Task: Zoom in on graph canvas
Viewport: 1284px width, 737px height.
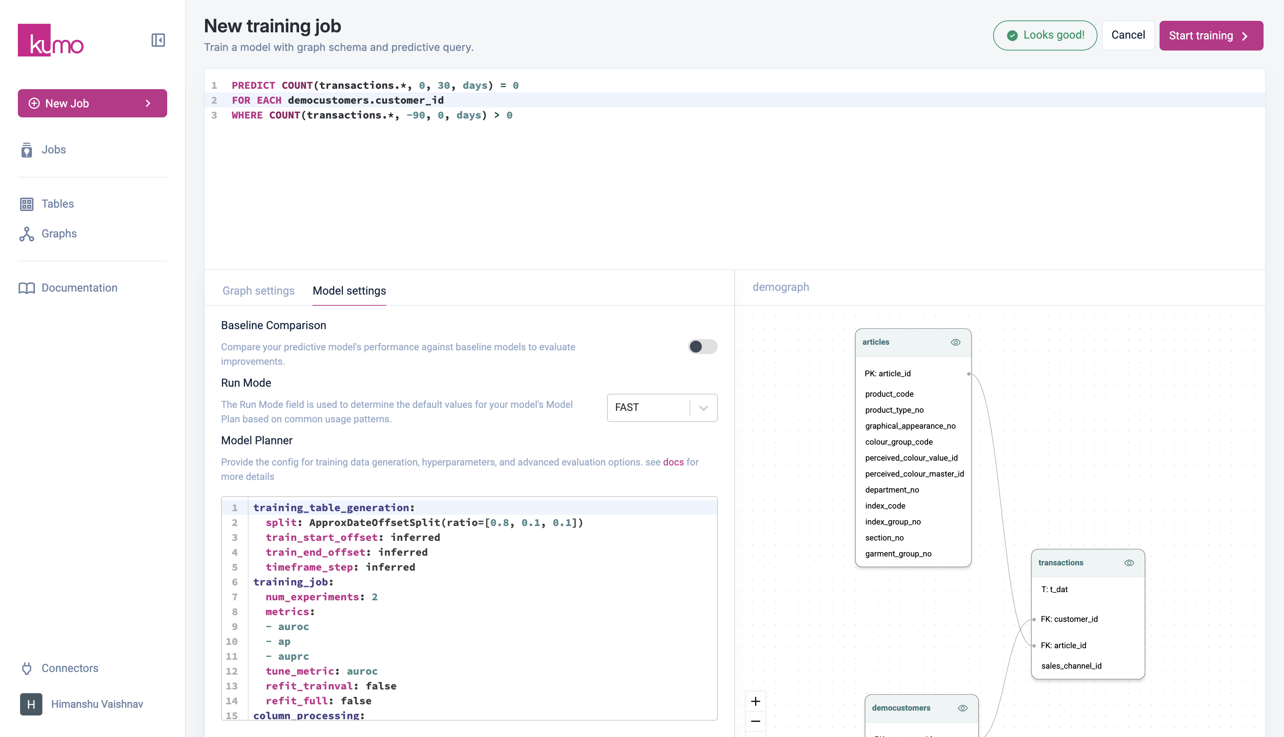Action: [755, 701]
